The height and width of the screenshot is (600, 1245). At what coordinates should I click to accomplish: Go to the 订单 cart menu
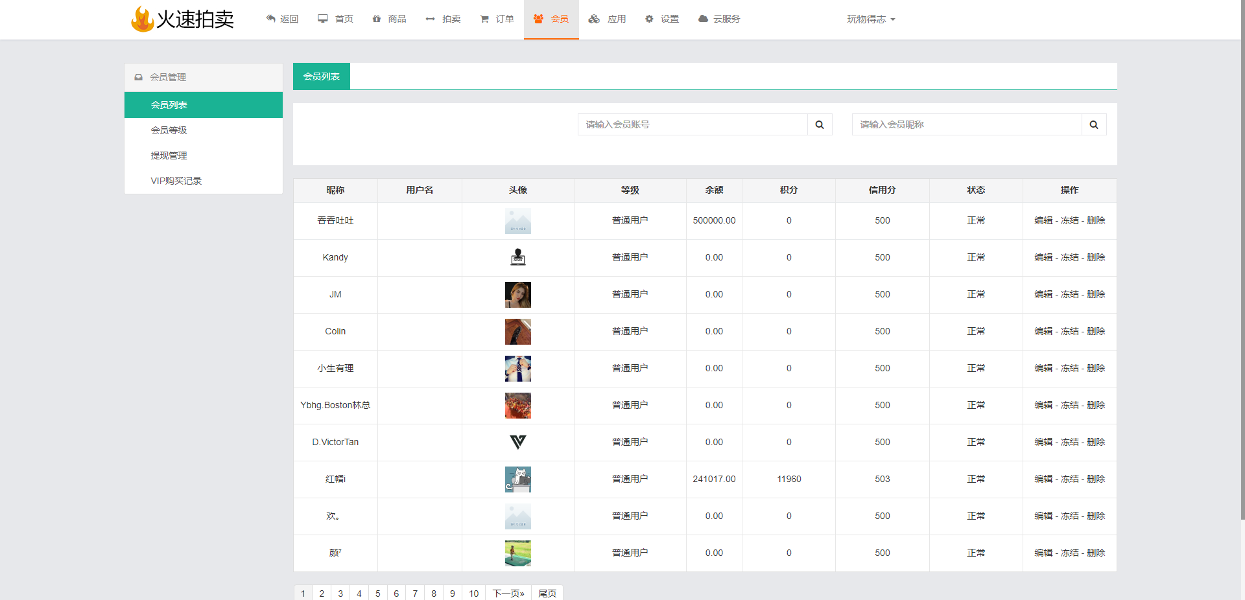497,19
